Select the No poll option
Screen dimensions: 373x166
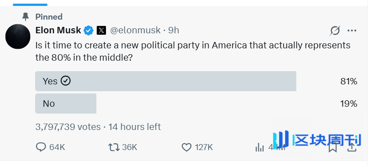coord(196,104)
